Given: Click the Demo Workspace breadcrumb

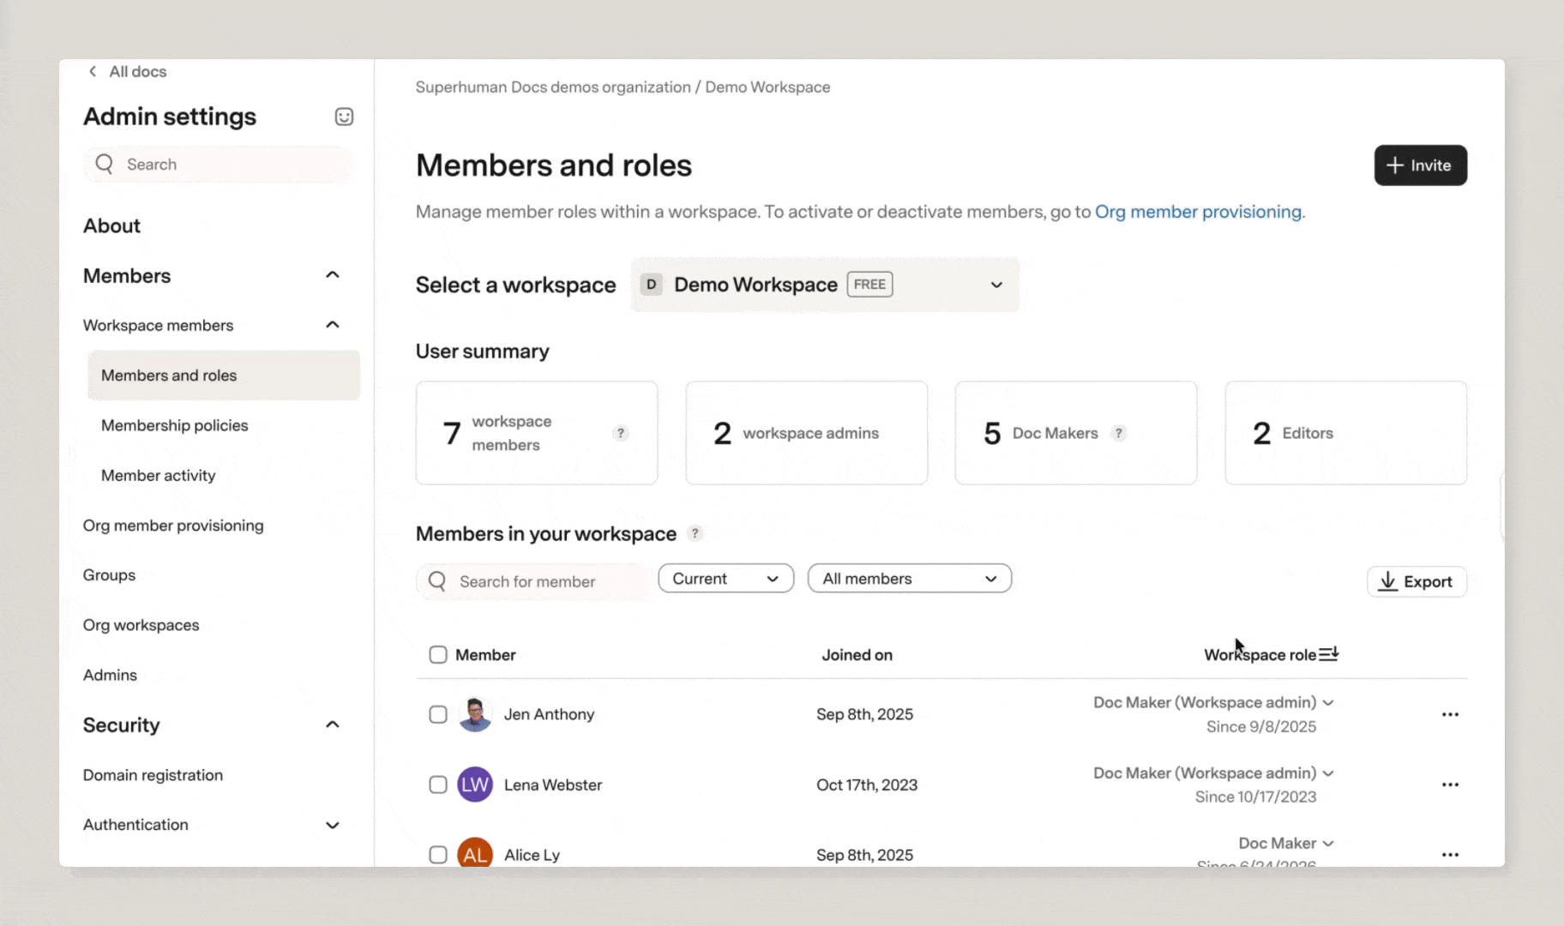Looking at the screenshot, I should 767,87.
